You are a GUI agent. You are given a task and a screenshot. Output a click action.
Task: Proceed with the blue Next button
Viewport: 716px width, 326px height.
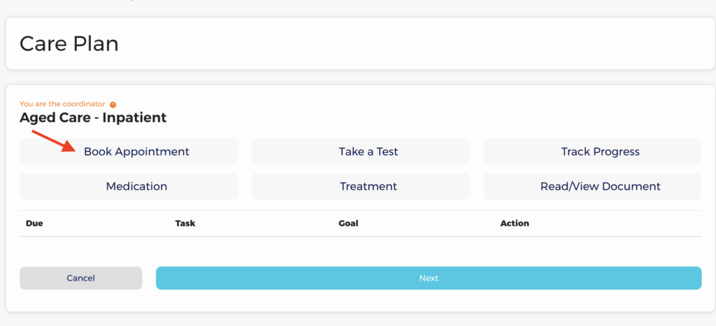coord(428,278)
